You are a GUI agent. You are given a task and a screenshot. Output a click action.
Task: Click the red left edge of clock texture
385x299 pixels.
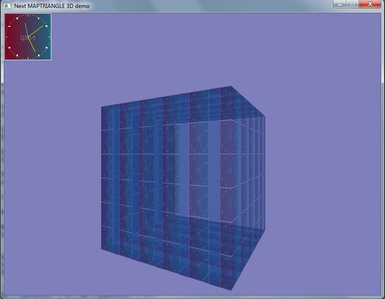tap(7, 47)
